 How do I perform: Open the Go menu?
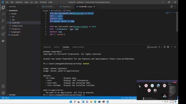(x=31, y=2)
